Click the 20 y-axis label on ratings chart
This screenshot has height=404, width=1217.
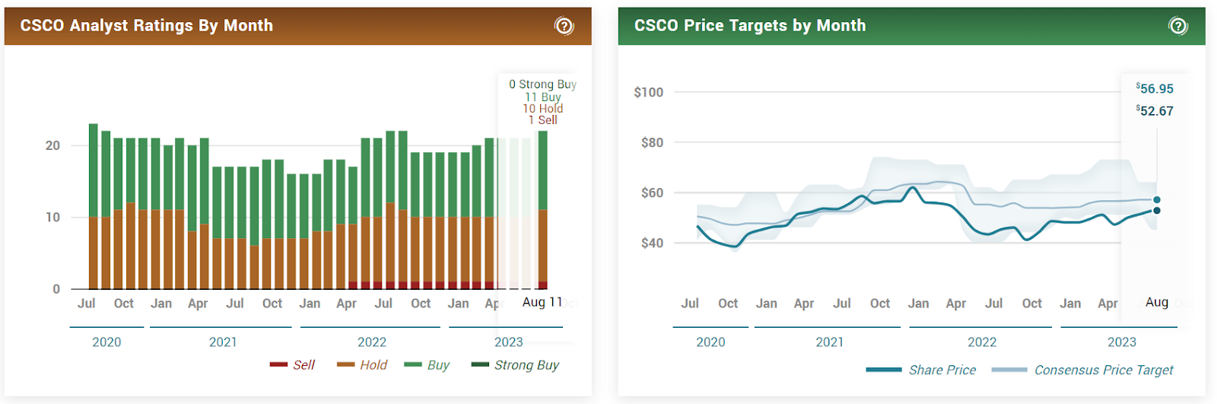pyautogui.click(x=52, y=145)
